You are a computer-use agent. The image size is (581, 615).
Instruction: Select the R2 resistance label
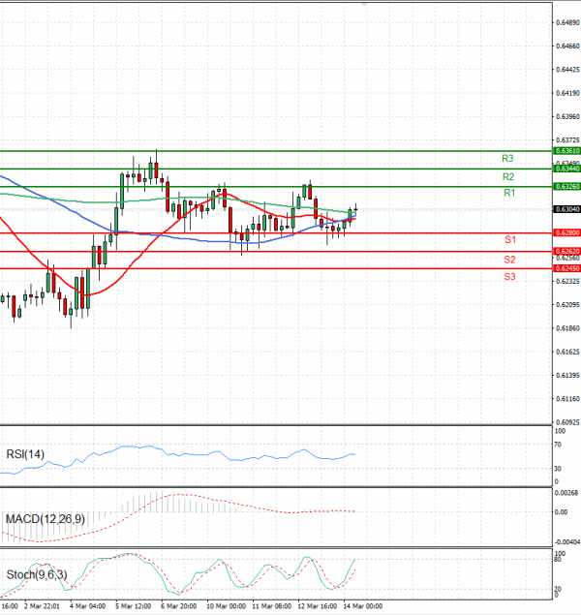(x=507, y=177)
